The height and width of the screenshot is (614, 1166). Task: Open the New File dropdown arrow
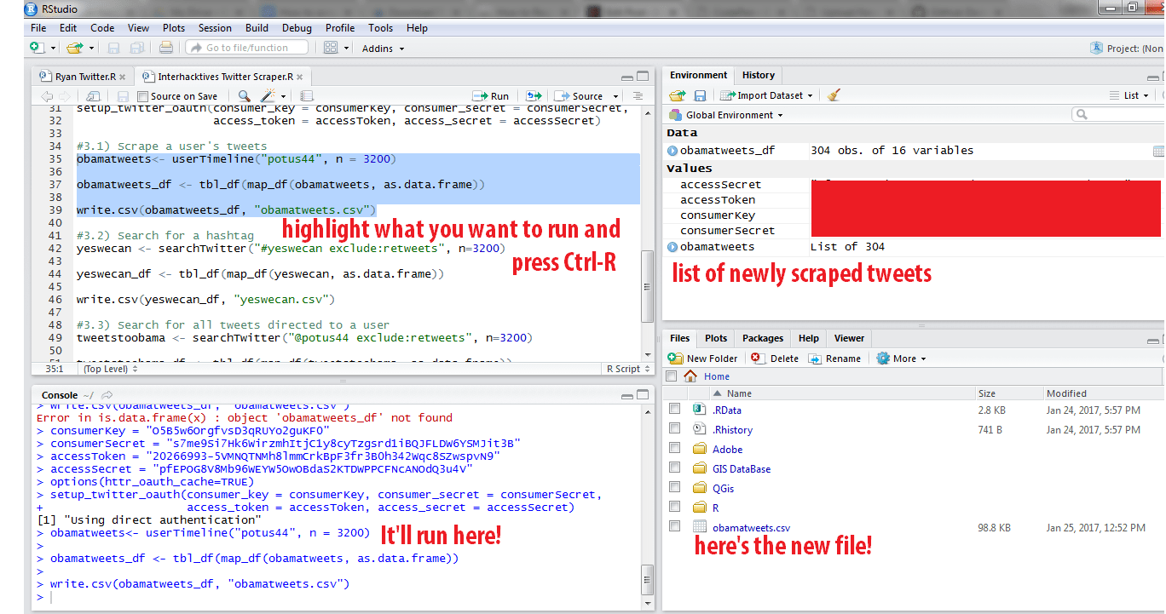tap(54, 49)
